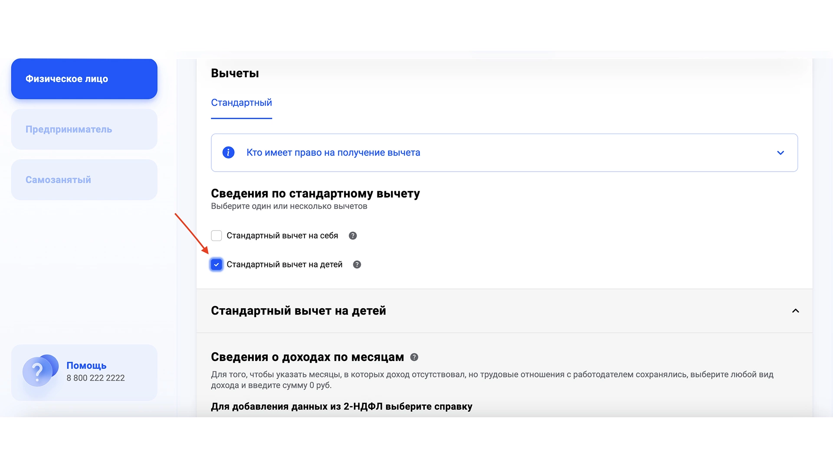
Task: Open help tooltip for deduction on self
Action: tap(353, 236)
